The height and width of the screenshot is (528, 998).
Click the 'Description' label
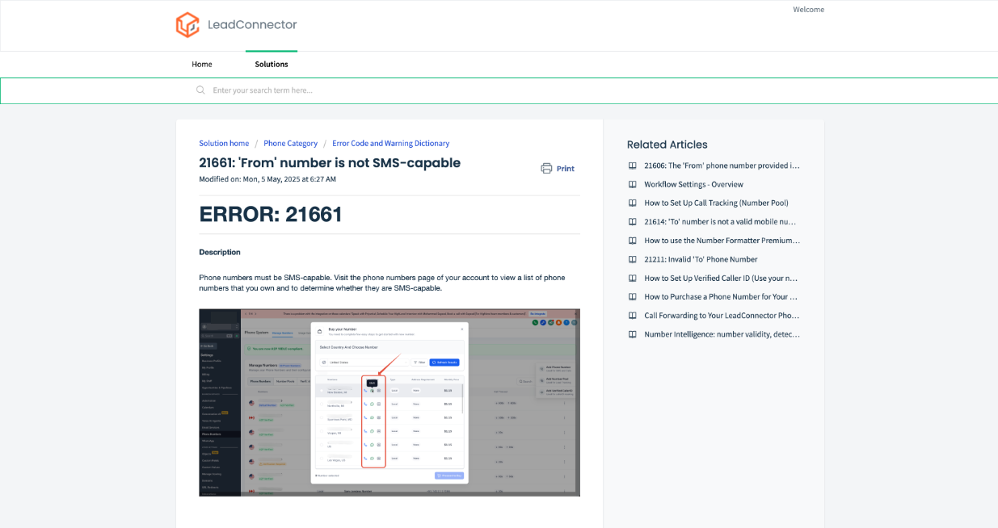220,252
